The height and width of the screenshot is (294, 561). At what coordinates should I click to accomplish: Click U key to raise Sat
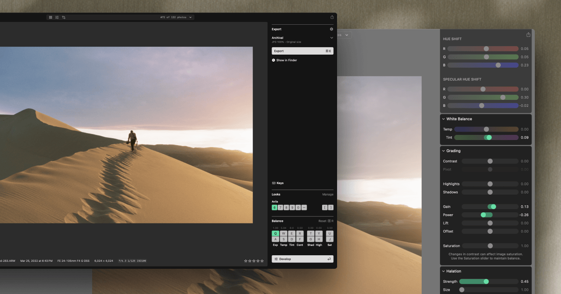[330, 233]
